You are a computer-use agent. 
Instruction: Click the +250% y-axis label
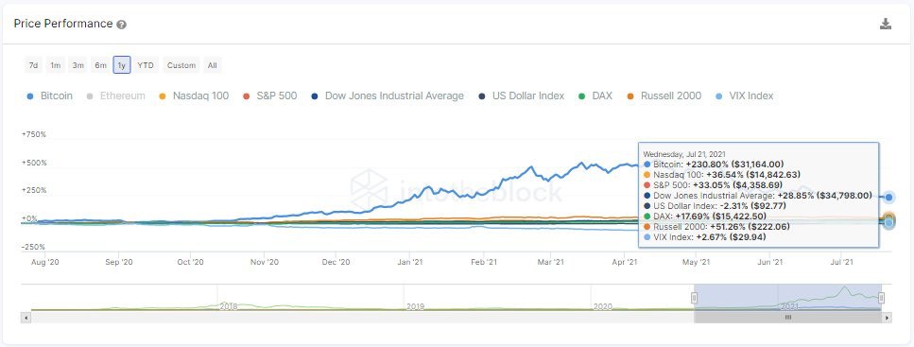[34, 190]
